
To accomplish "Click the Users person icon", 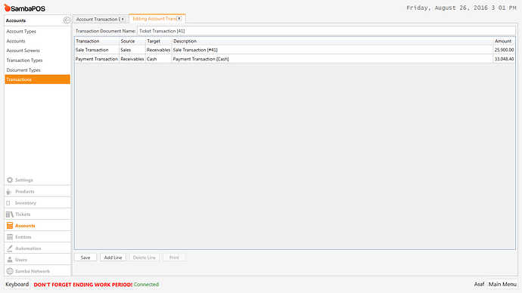I will pyautogui.click(x=10, y=260).
